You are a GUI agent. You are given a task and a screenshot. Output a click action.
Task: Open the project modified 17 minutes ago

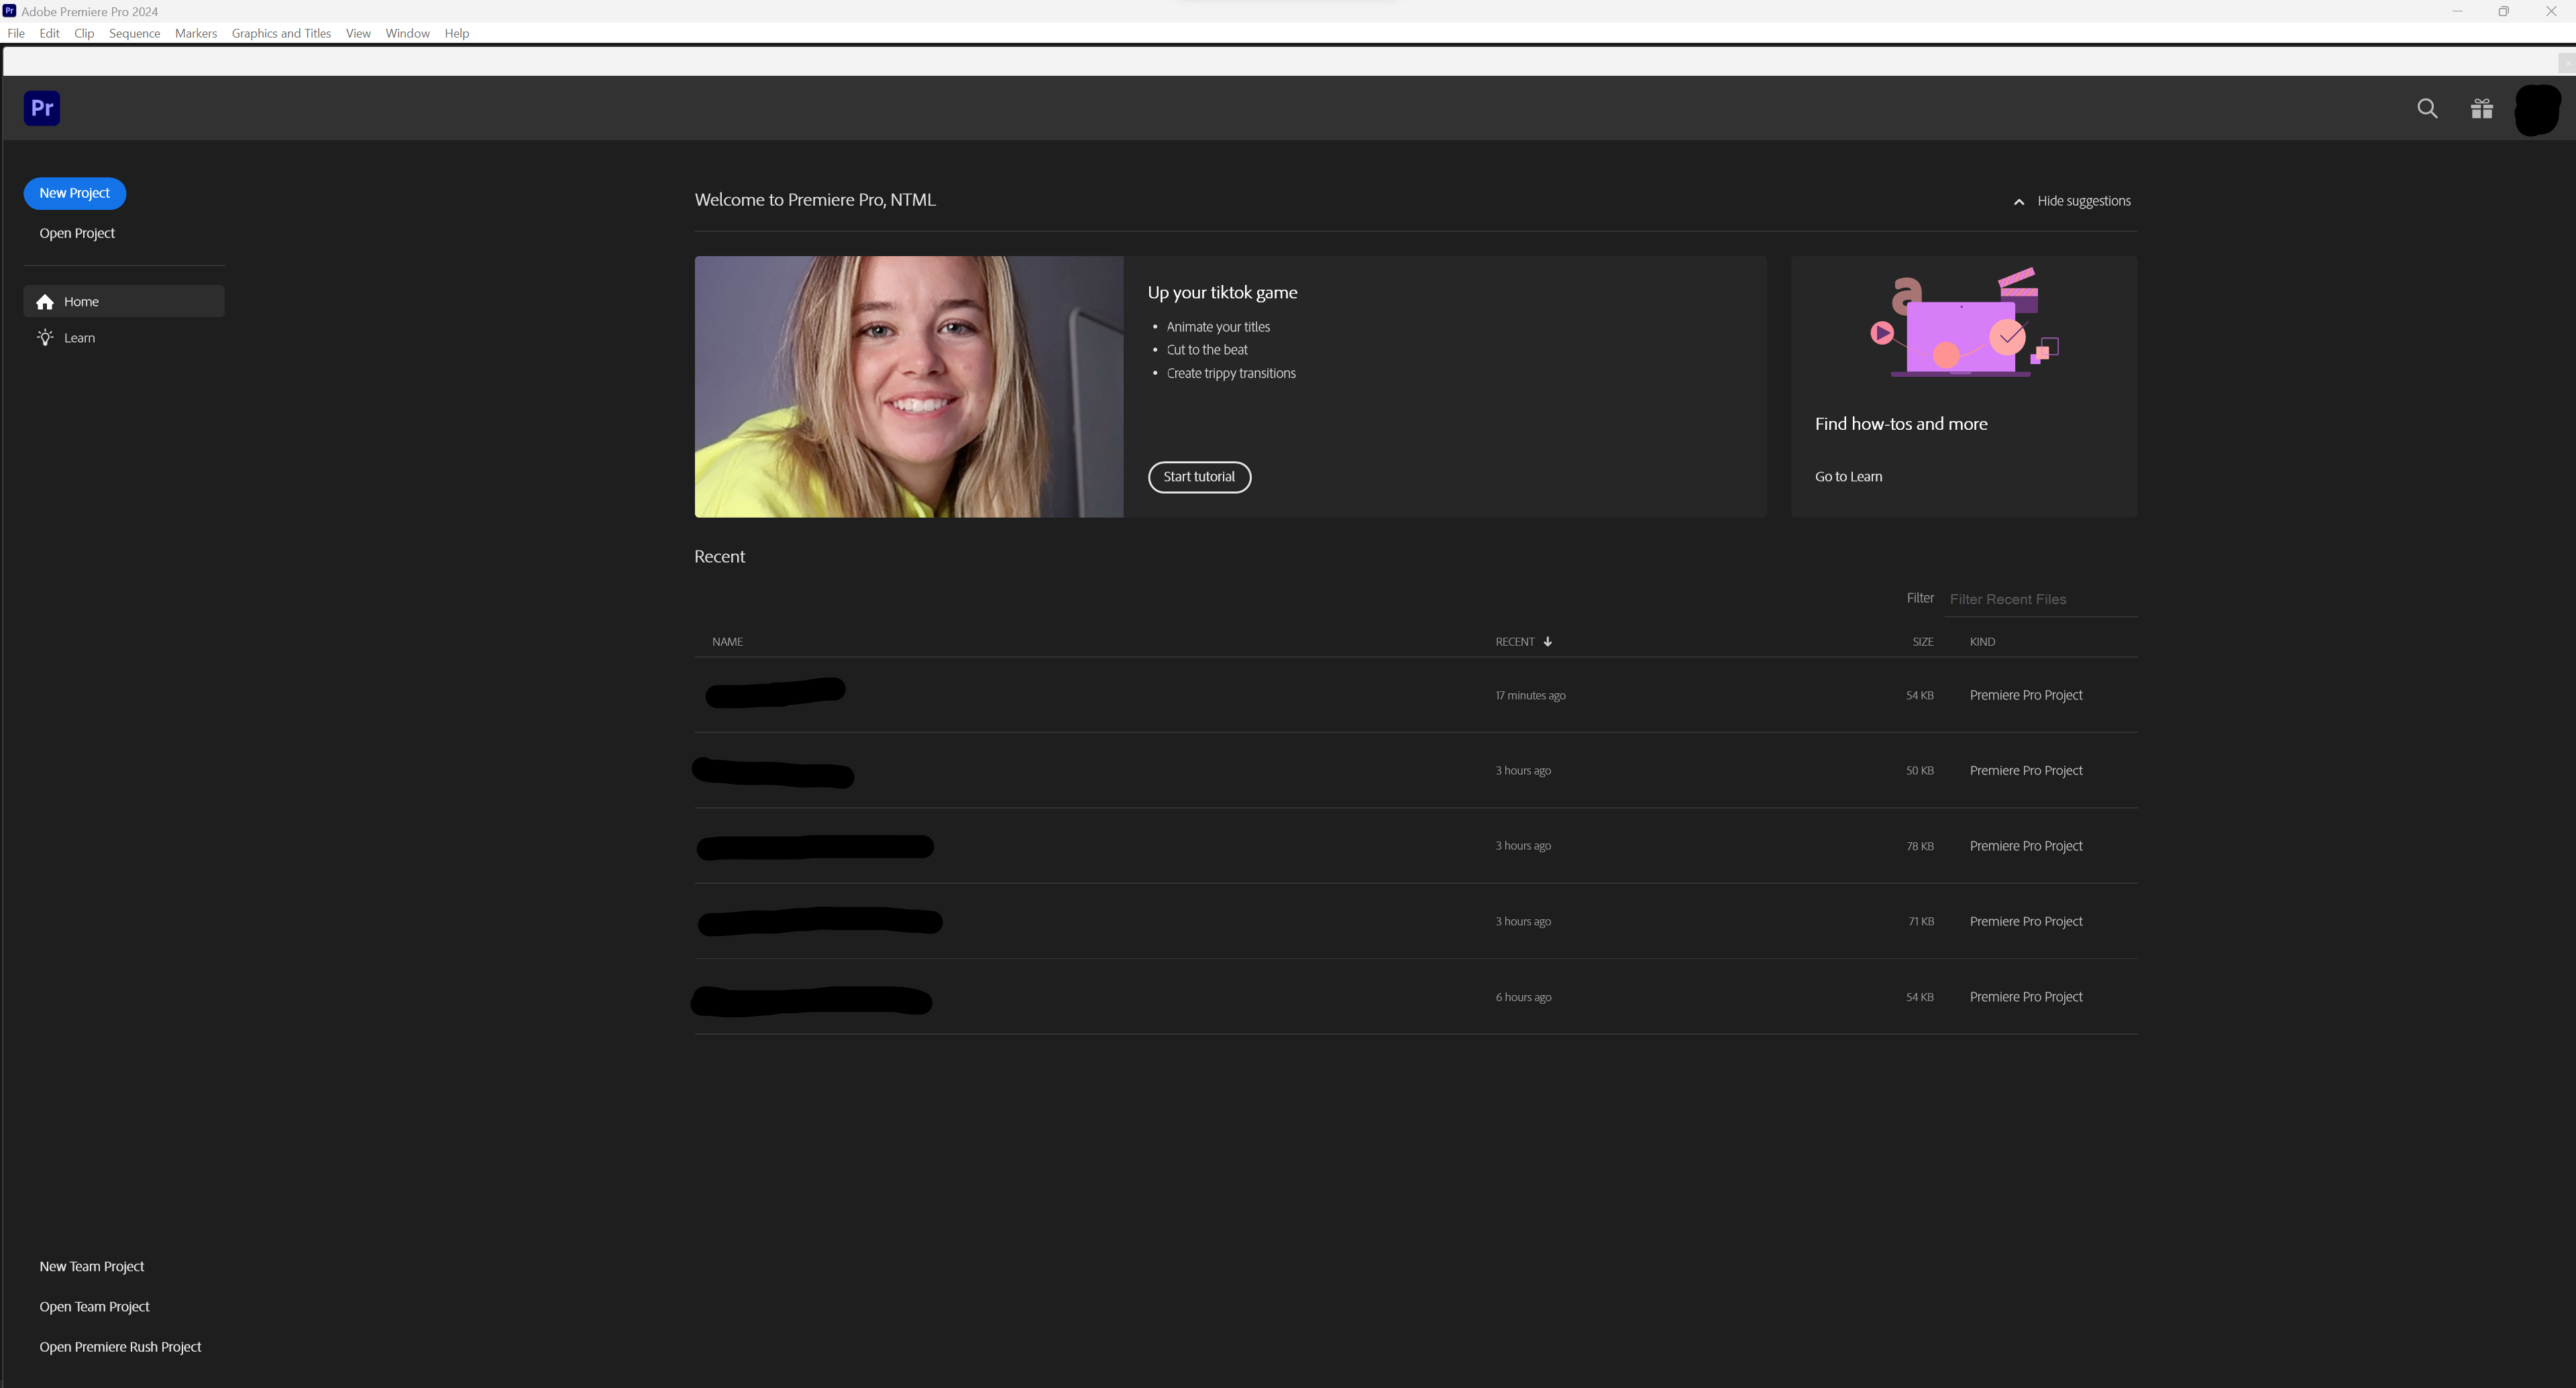pyautogui.click(x=776, y=693)
